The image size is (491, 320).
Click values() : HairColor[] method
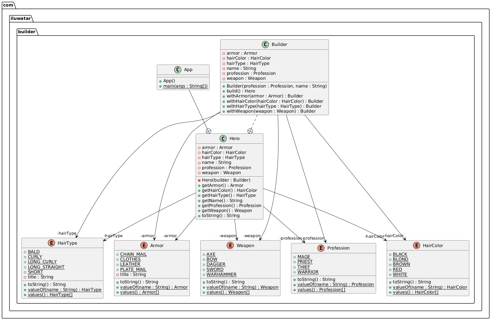(x=416, y=292)
